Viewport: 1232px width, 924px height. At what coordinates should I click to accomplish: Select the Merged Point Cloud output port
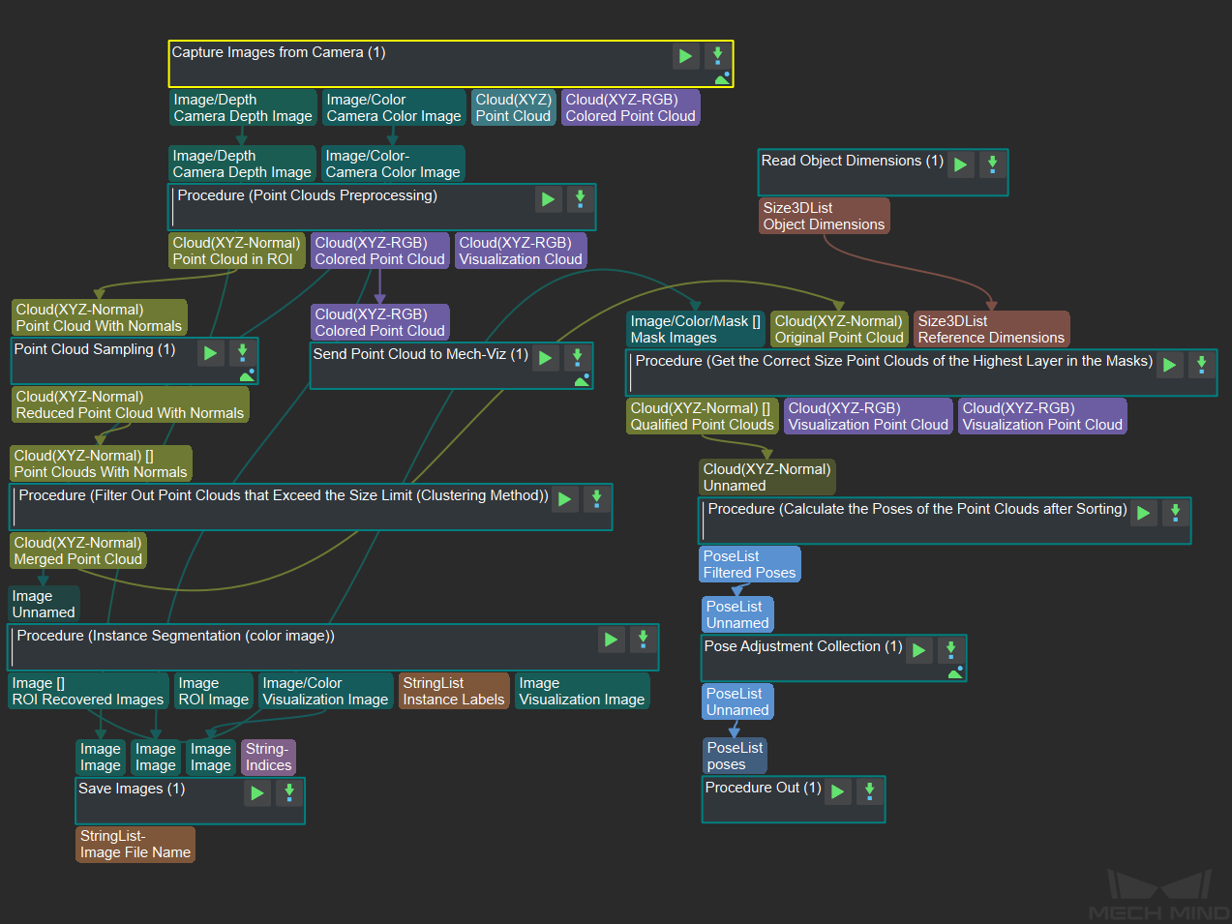tap(77, 551)
